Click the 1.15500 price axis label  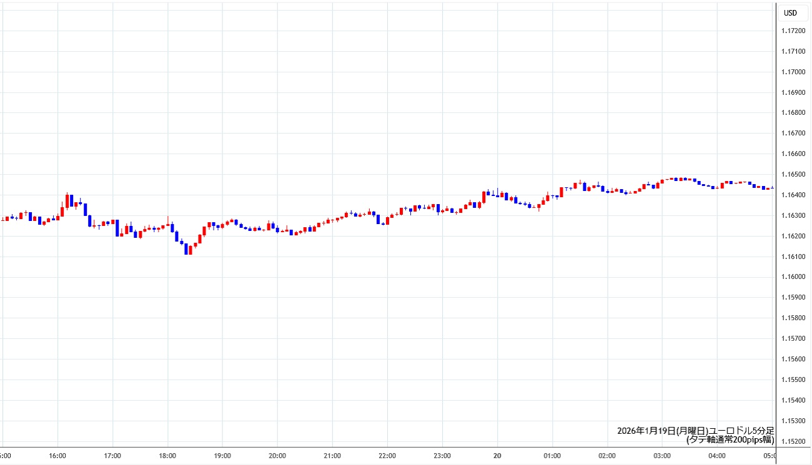pyautogui.click(x=794, y=379)
